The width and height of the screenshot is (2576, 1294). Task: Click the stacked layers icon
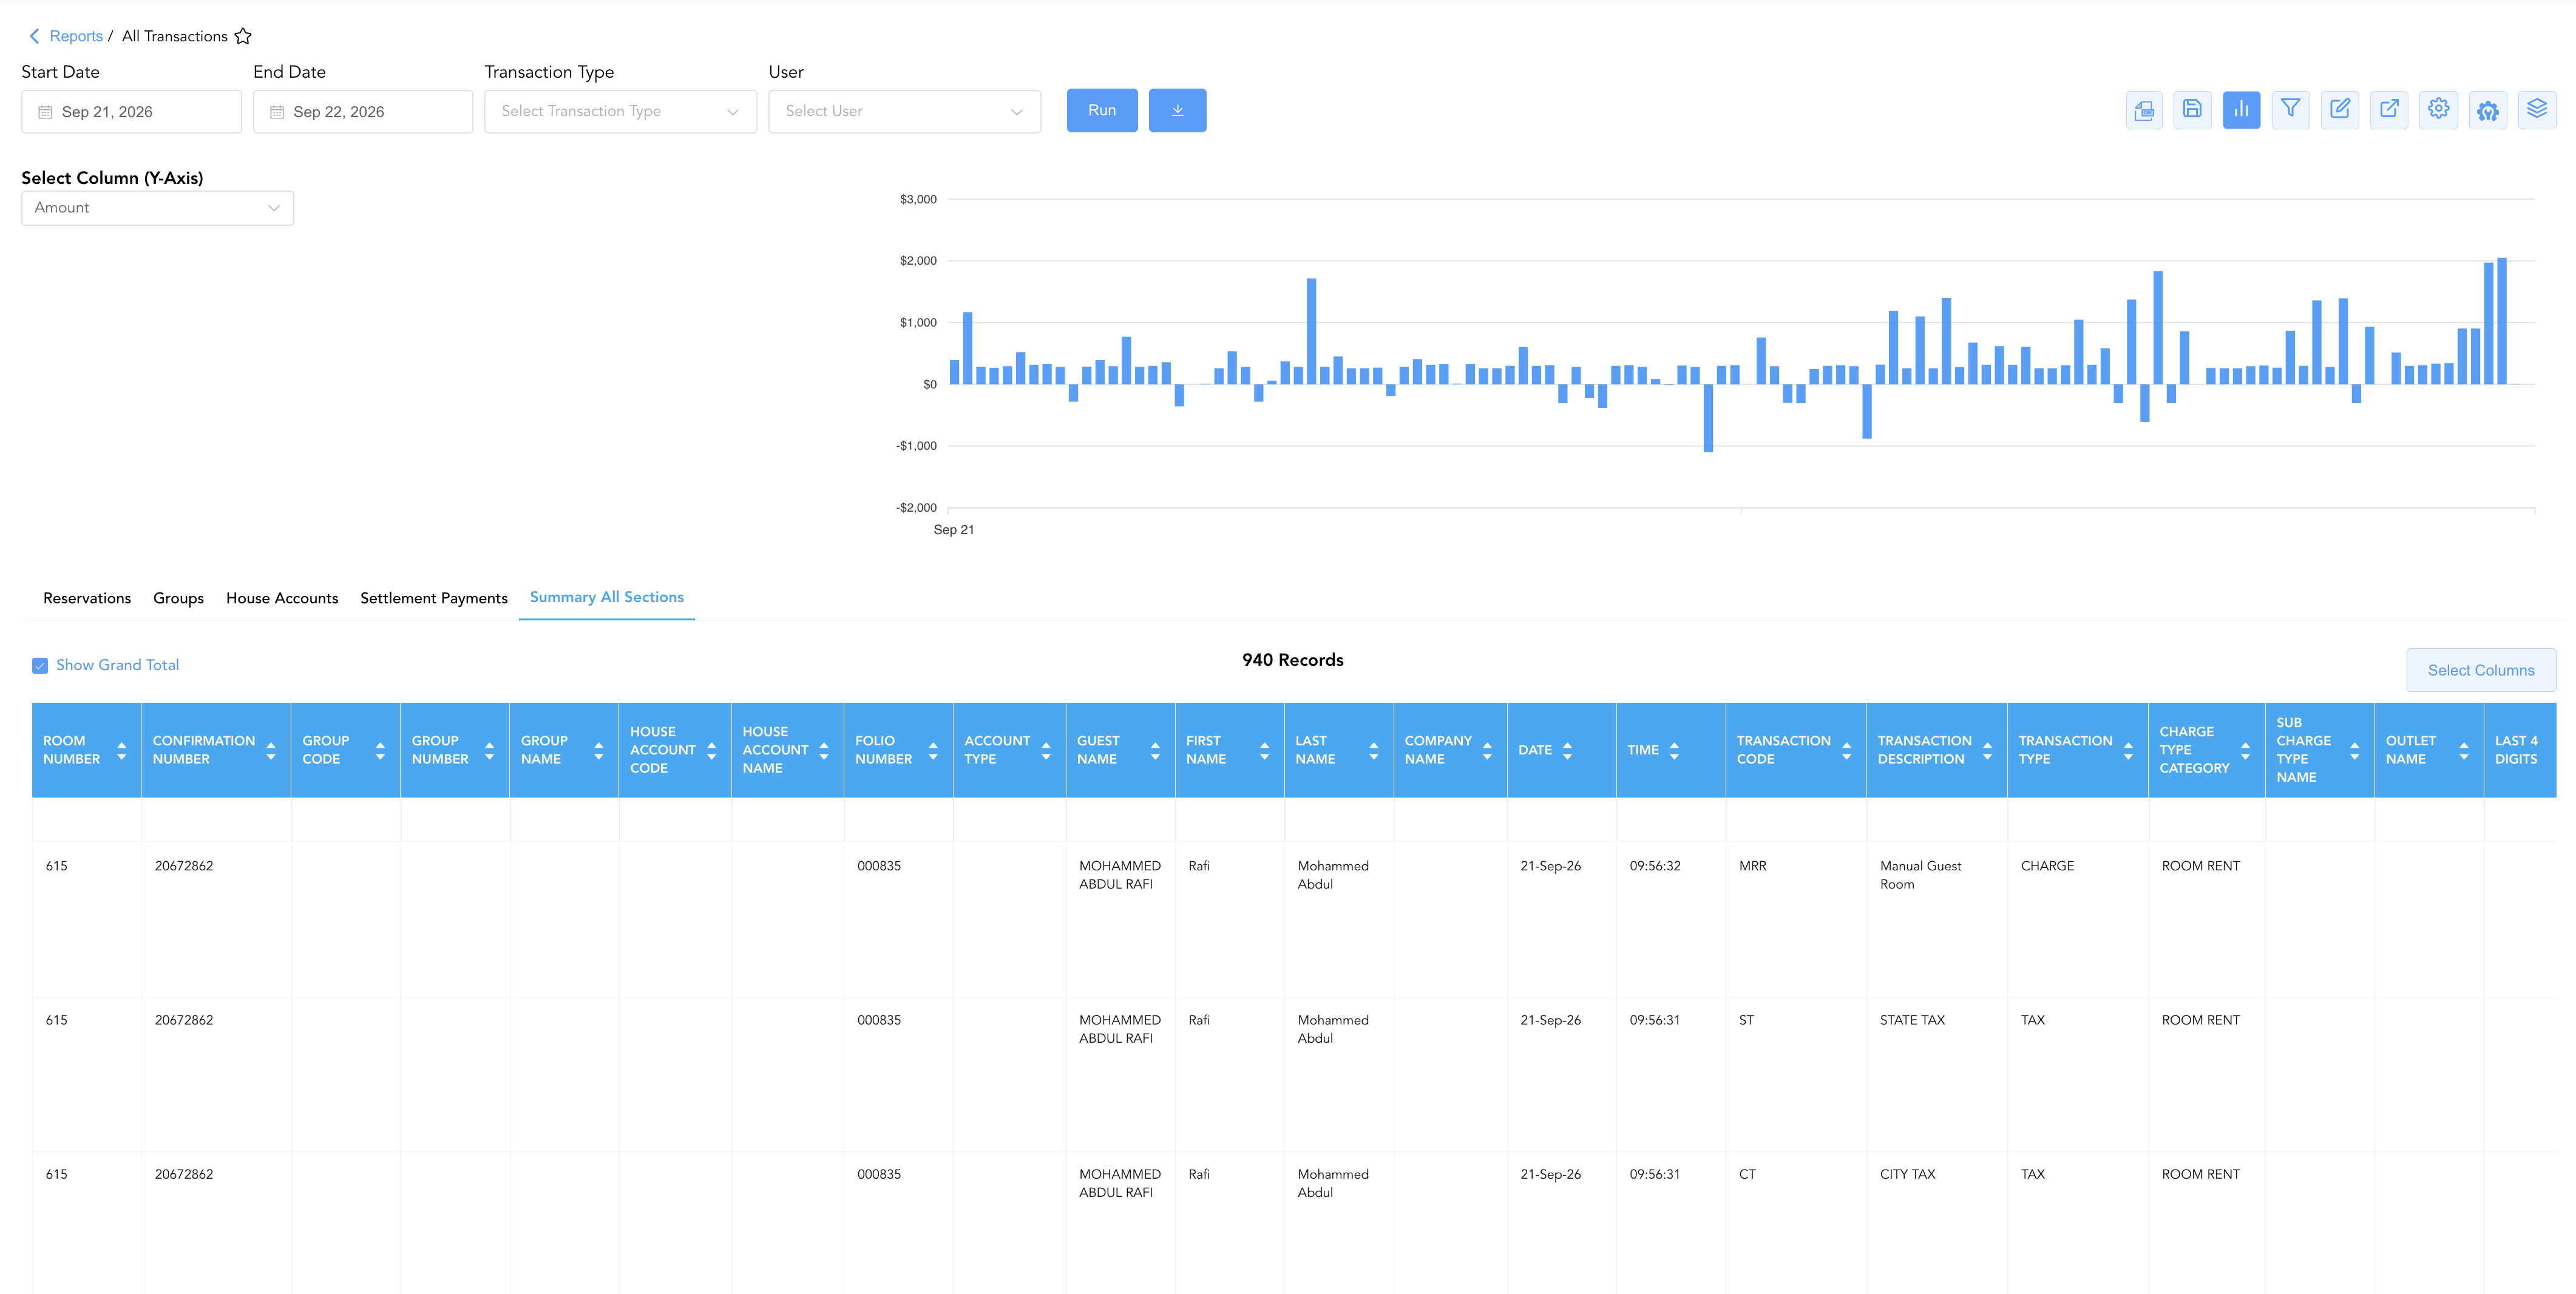(2537, 110)
